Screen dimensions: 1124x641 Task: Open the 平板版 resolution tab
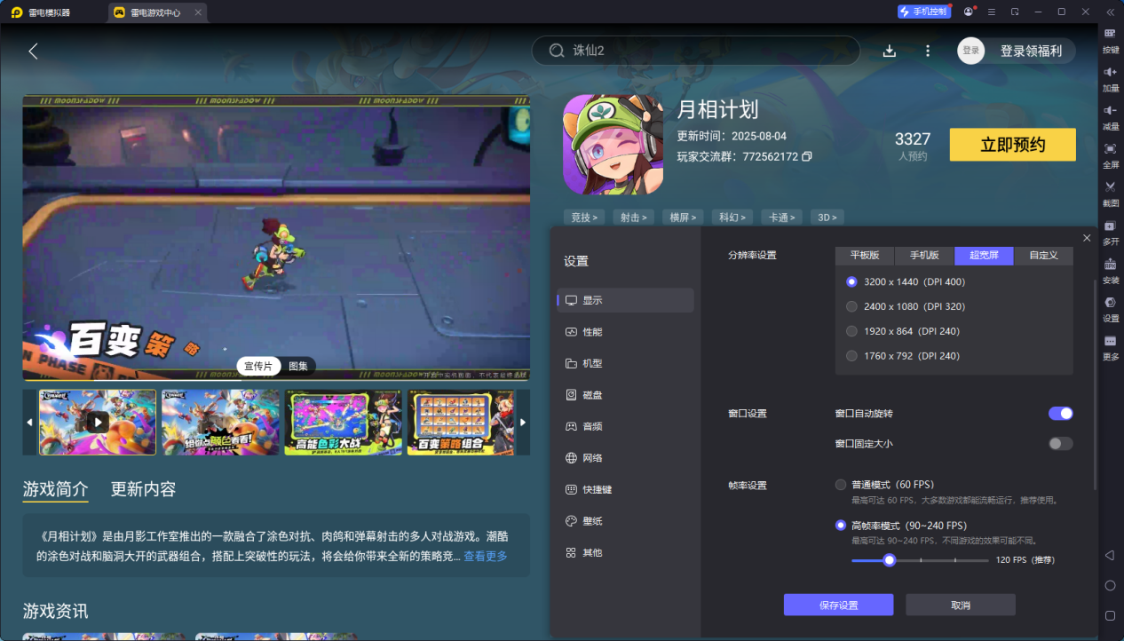tap(865, 256)
